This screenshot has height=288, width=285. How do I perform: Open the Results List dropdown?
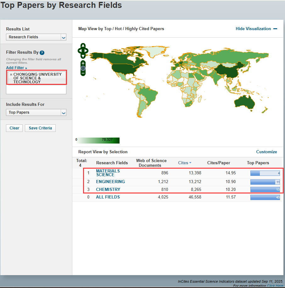pos(36,37)
